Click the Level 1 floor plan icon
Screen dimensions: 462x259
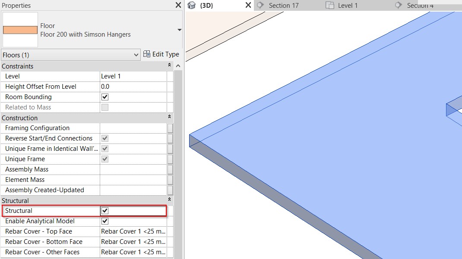pos(330,6)
